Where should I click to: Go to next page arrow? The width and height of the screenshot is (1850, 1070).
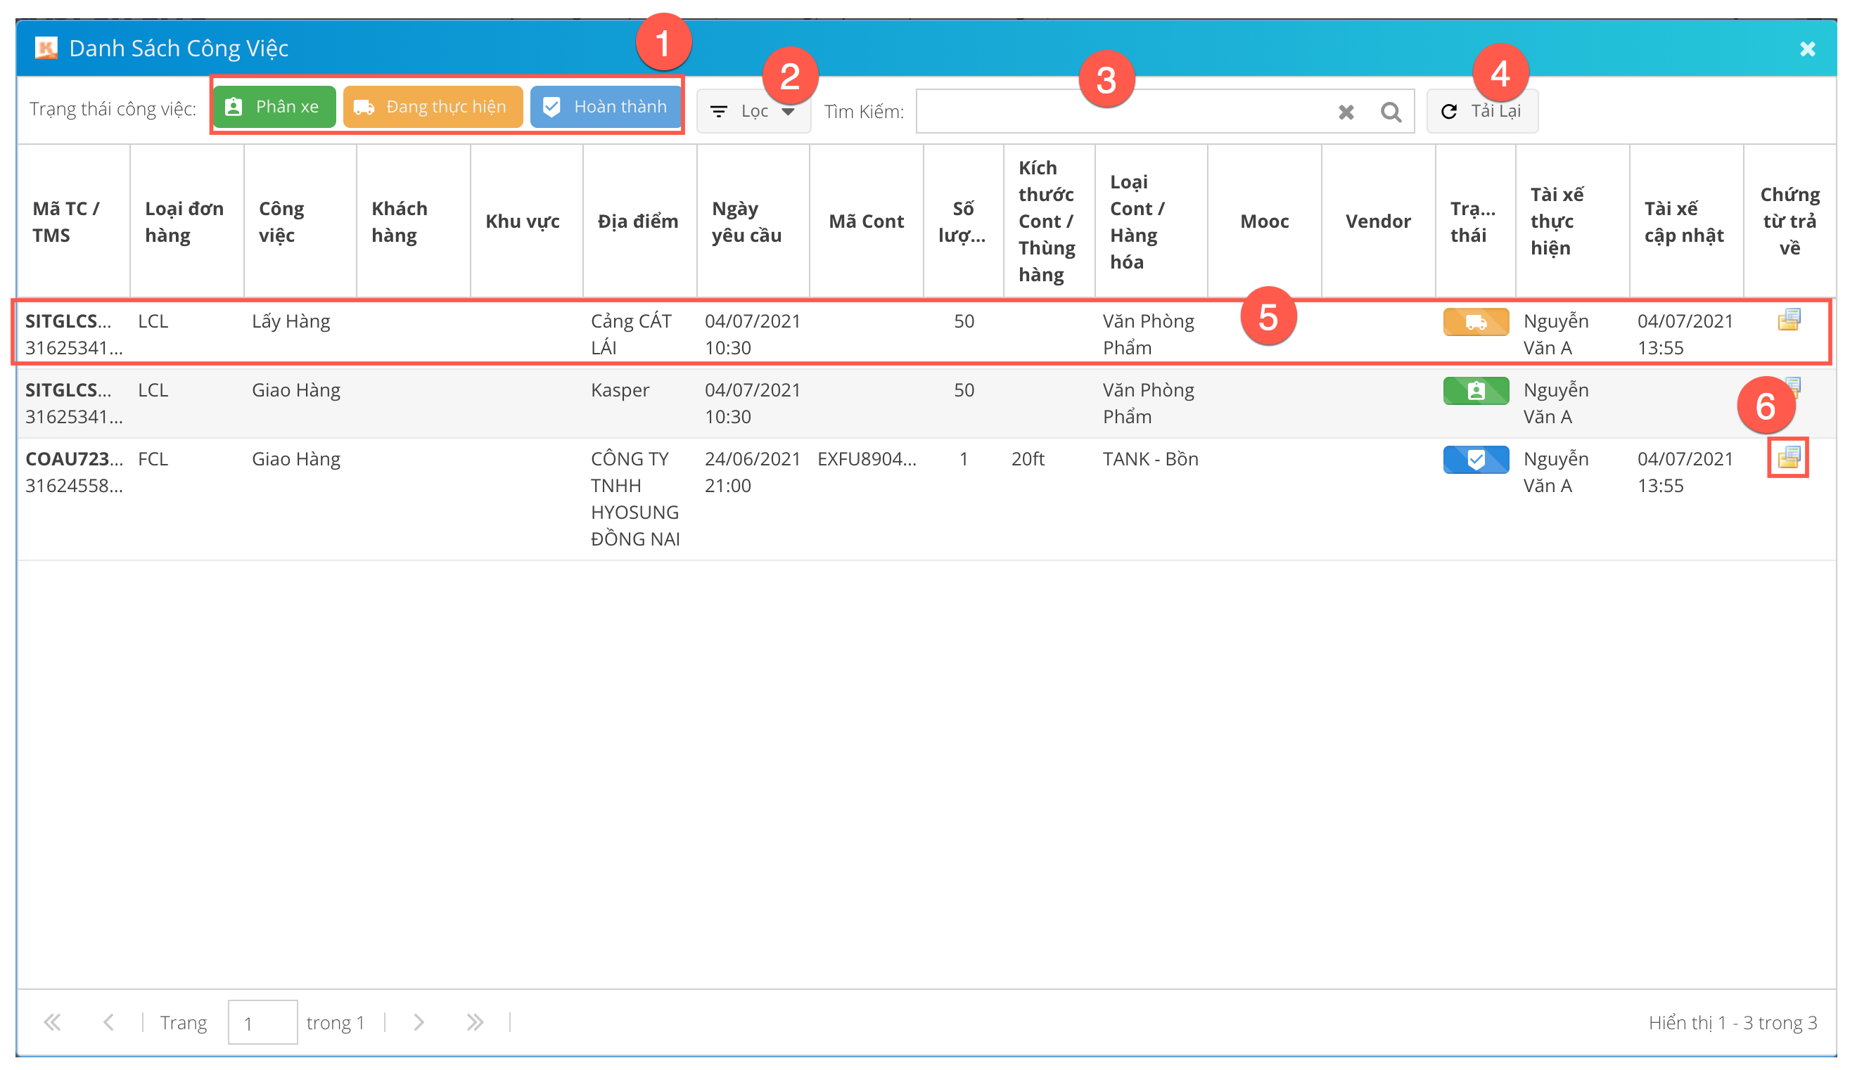coord(419,1021)
